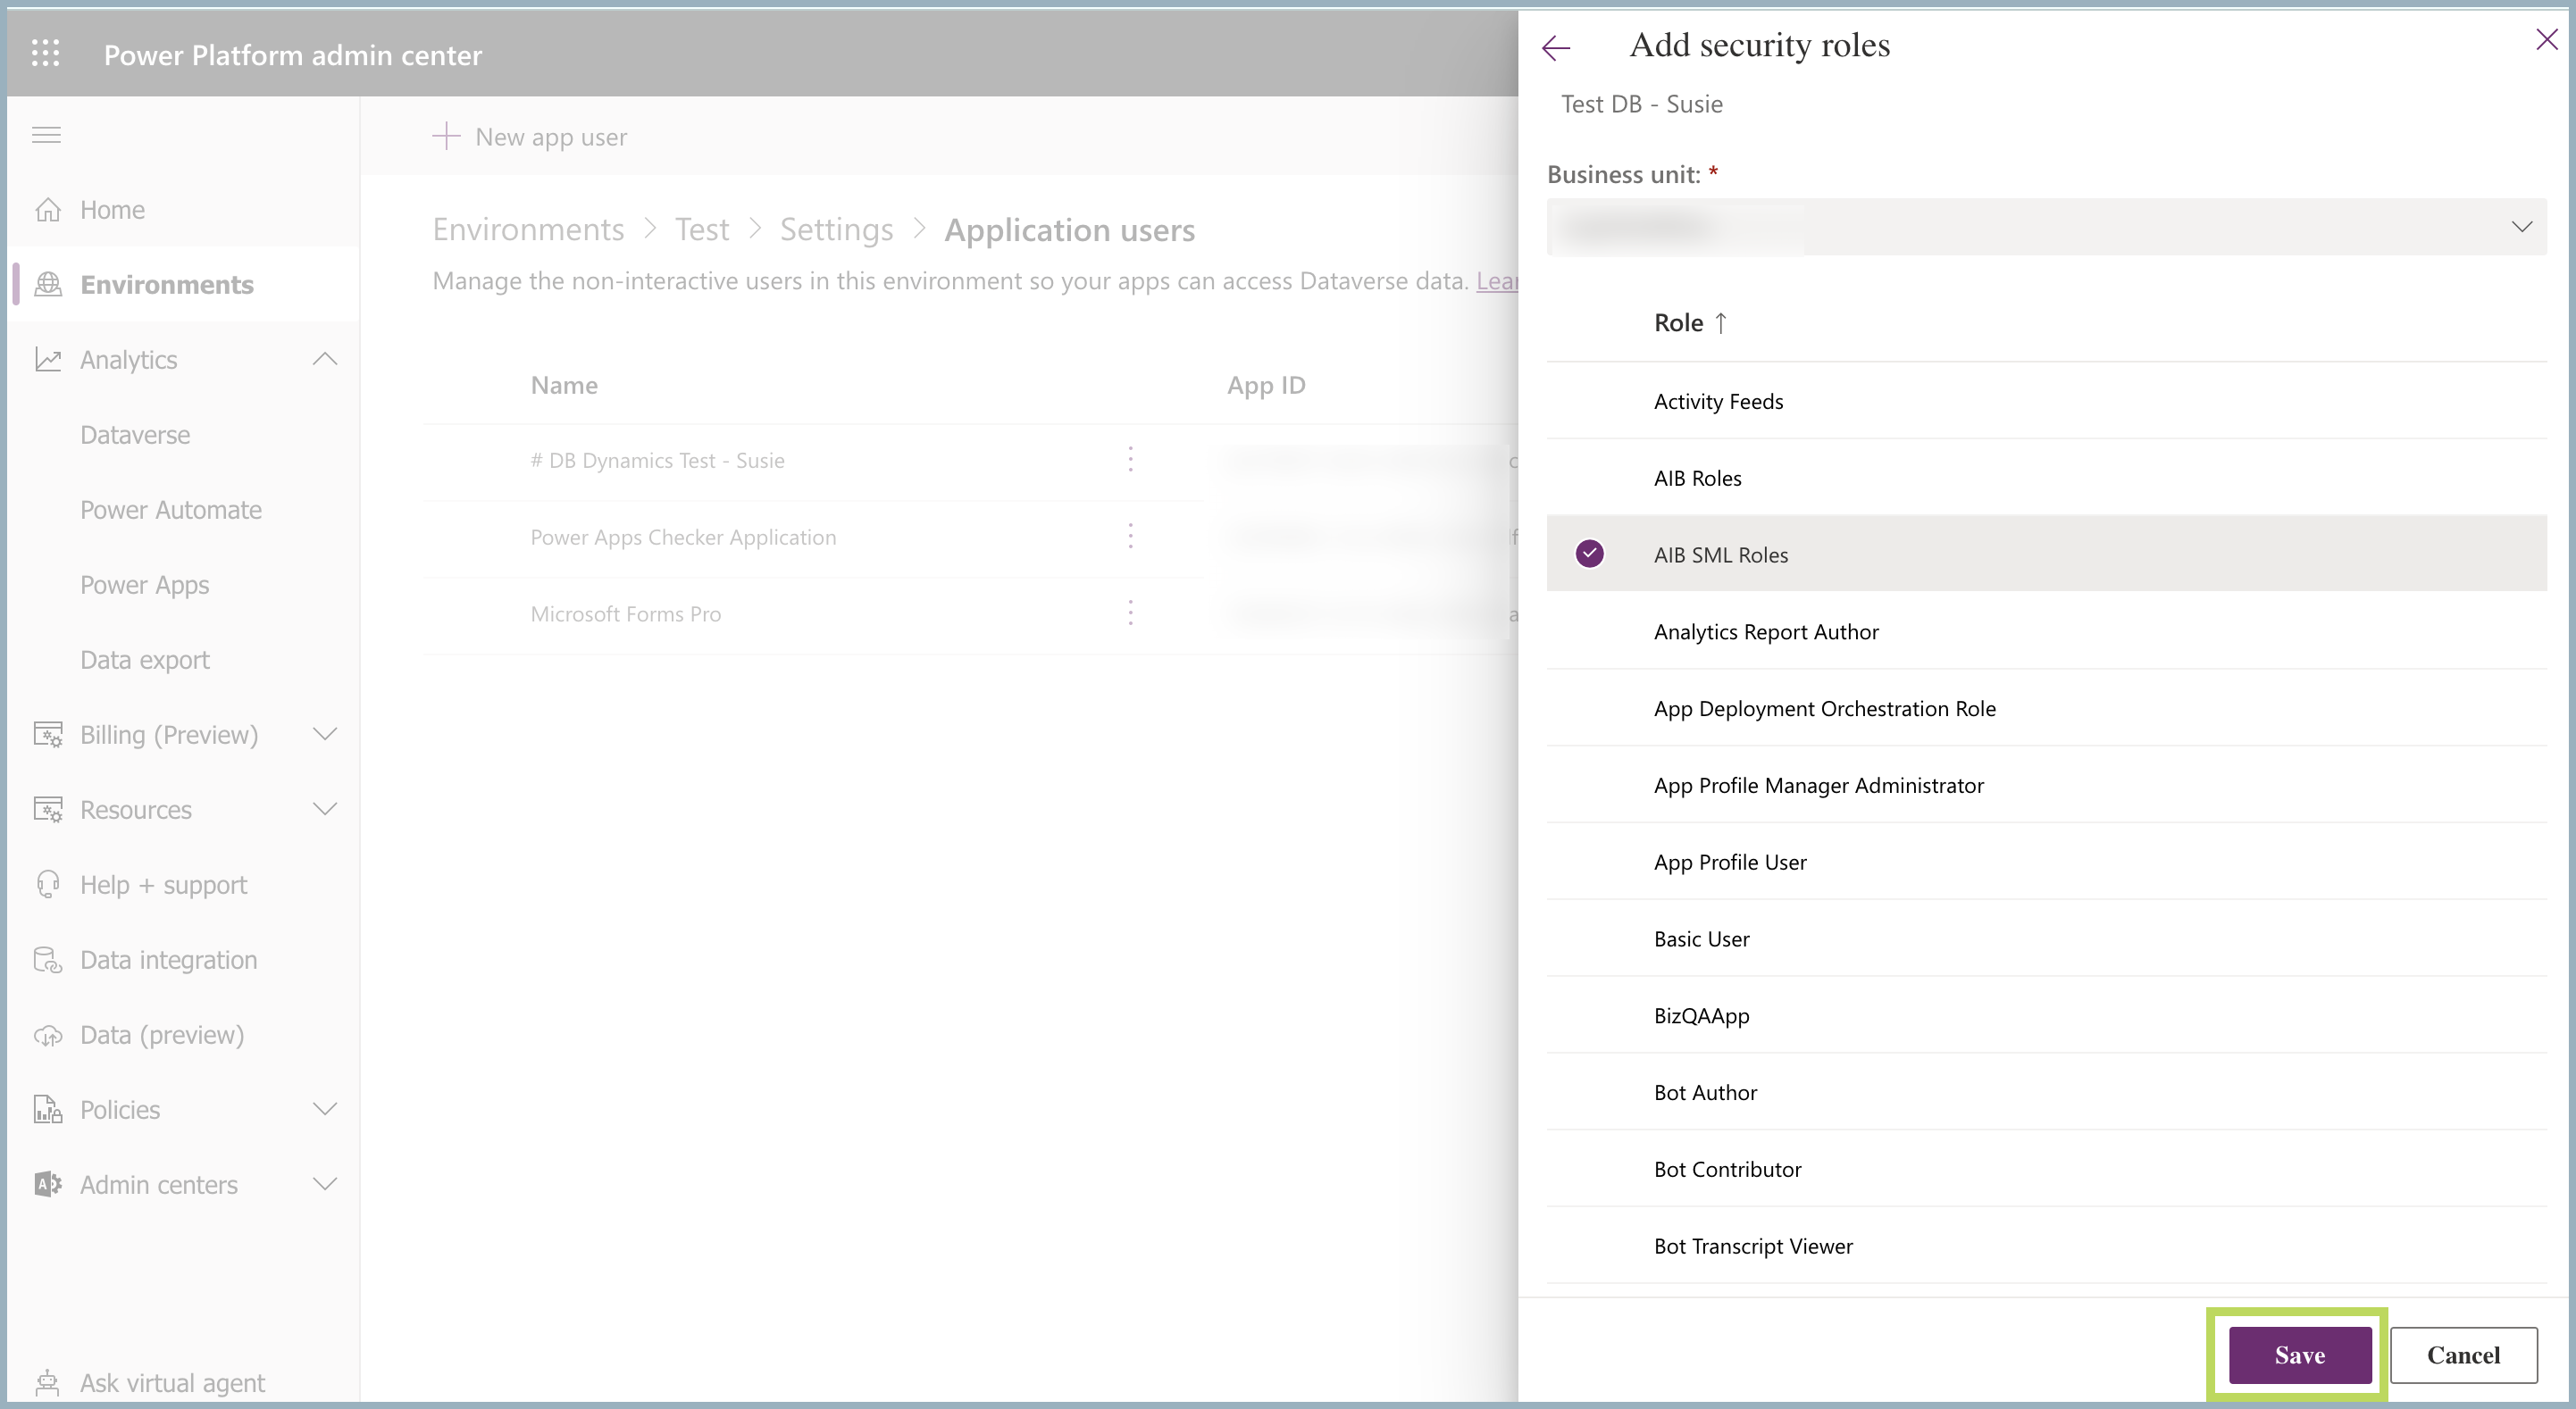
Task: Navigate to Settings breadcrumb
Action: pos(837,230)
